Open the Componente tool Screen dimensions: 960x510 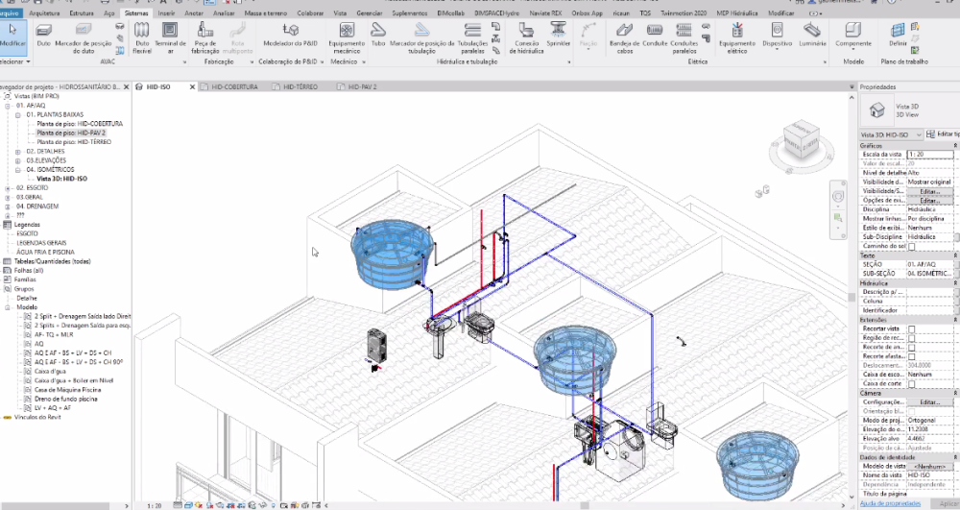point(852,36)
